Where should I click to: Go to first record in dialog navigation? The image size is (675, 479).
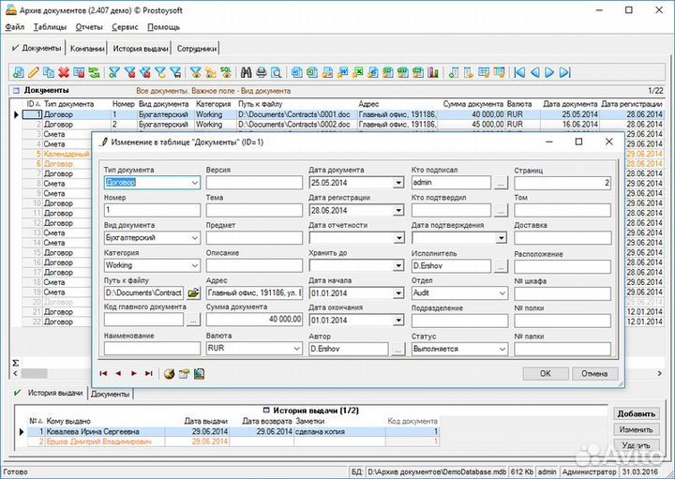(x=103, y=373)
